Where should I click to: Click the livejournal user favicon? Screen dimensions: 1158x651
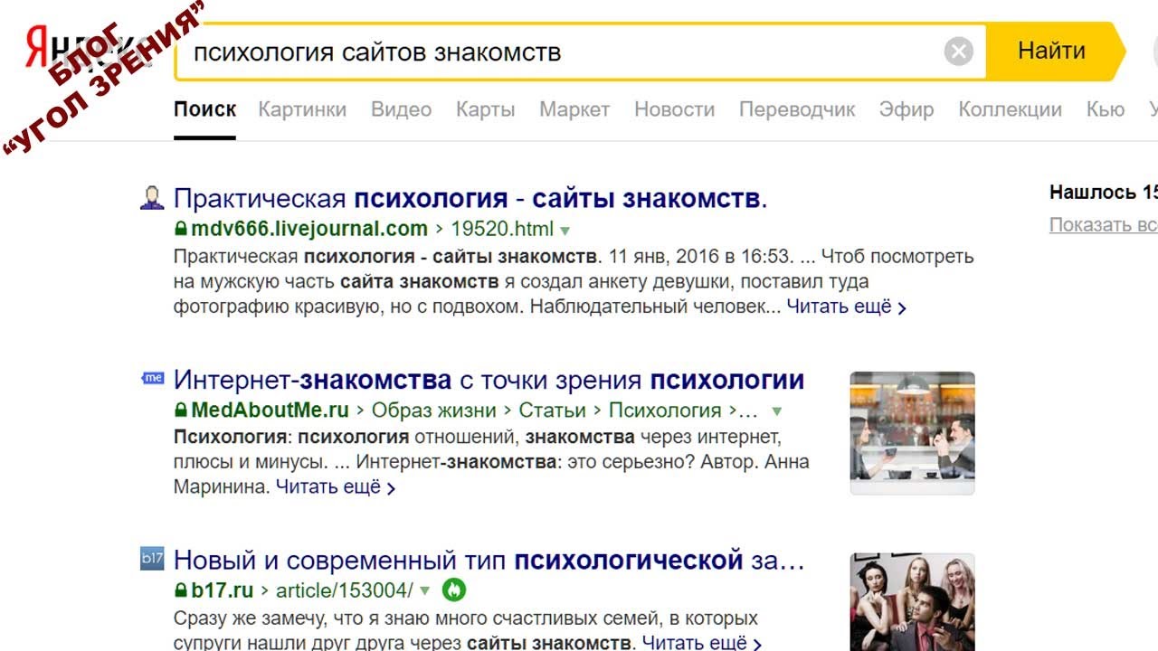(x=152, y=198)
